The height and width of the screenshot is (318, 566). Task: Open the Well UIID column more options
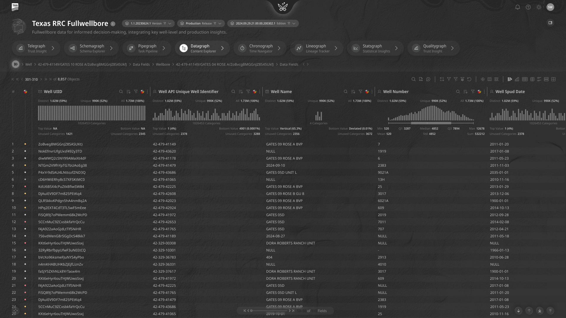pyautogui.click(x=147, y=92)
